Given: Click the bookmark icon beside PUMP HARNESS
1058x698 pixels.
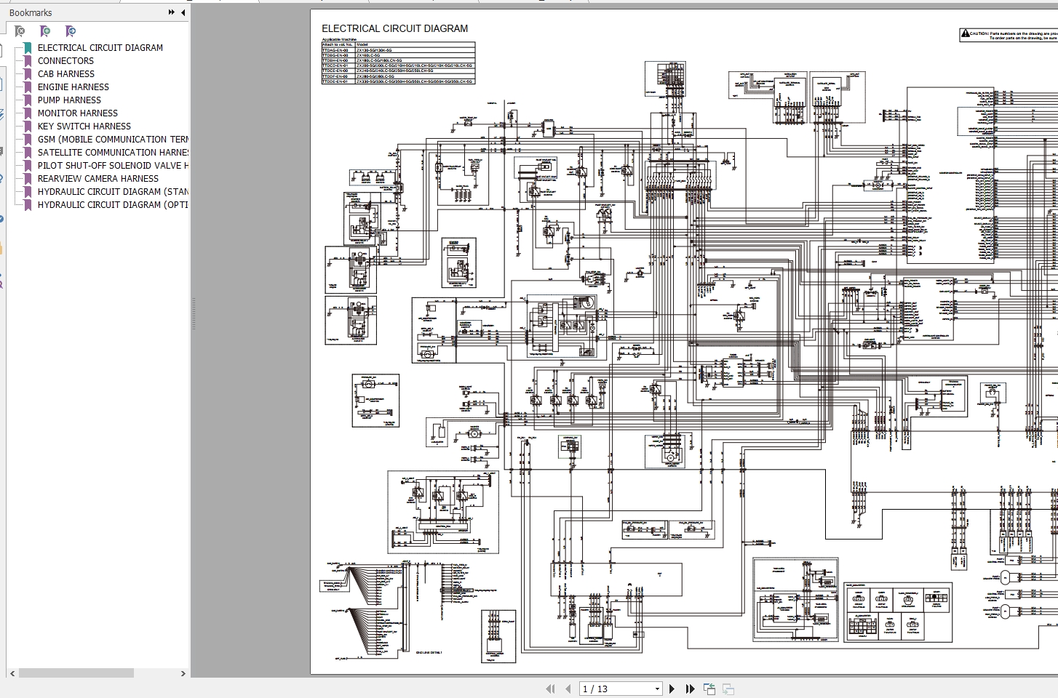Looking at the screenshot, I should (x=28, y=100).
